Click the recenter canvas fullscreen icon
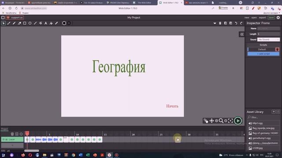Screen dimensions: 282x158 click(x=230, y=121)
